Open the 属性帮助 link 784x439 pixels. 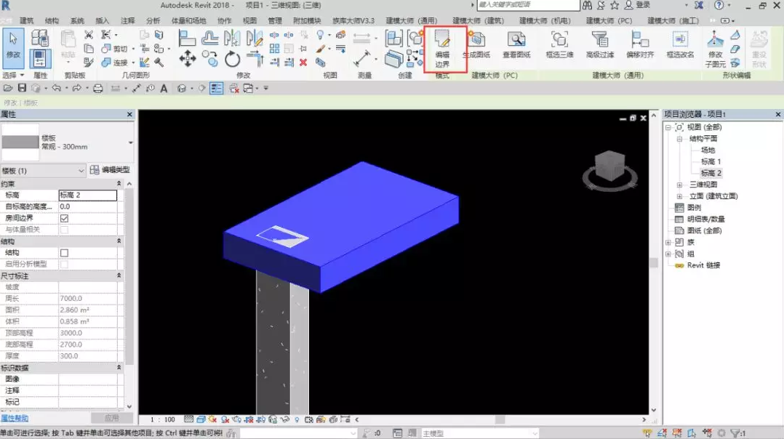[x=15, y=418]
